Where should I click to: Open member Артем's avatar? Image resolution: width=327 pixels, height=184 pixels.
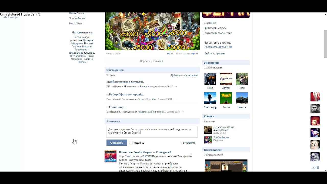226,79
